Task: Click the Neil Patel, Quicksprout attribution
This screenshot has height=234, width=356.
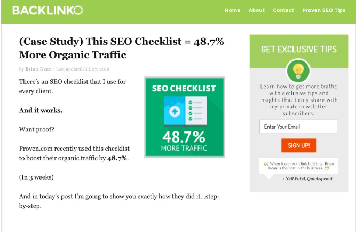Action: pyautogui.click(x=307, y=179)
